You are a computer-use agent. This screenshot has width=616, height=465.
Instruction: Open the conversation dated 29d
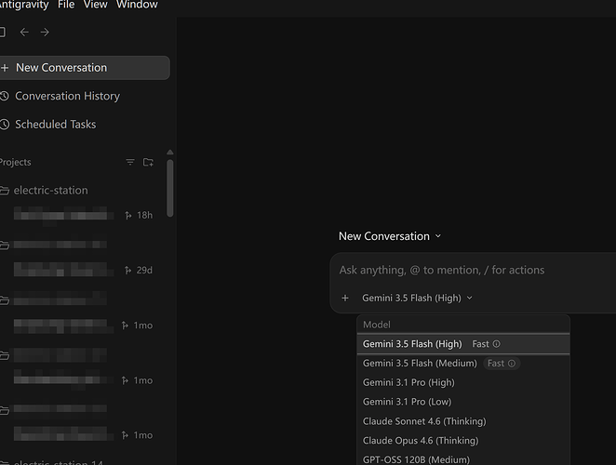(84, 271)
